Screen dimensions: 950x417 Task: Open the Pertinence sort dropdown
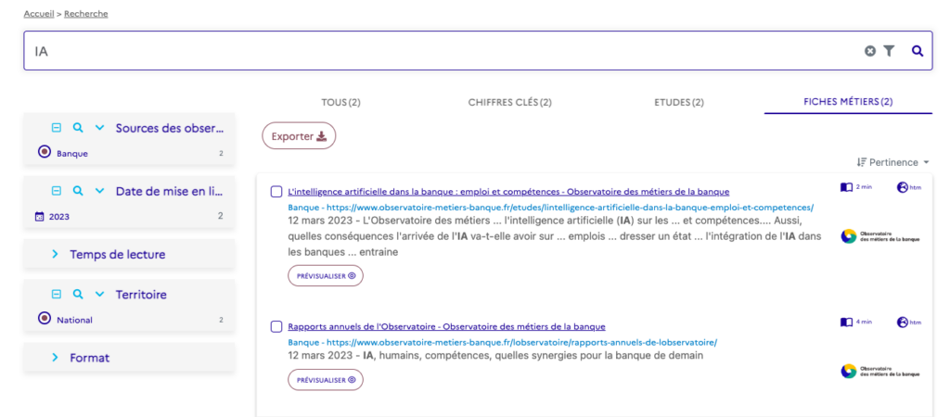pos(893,162)
